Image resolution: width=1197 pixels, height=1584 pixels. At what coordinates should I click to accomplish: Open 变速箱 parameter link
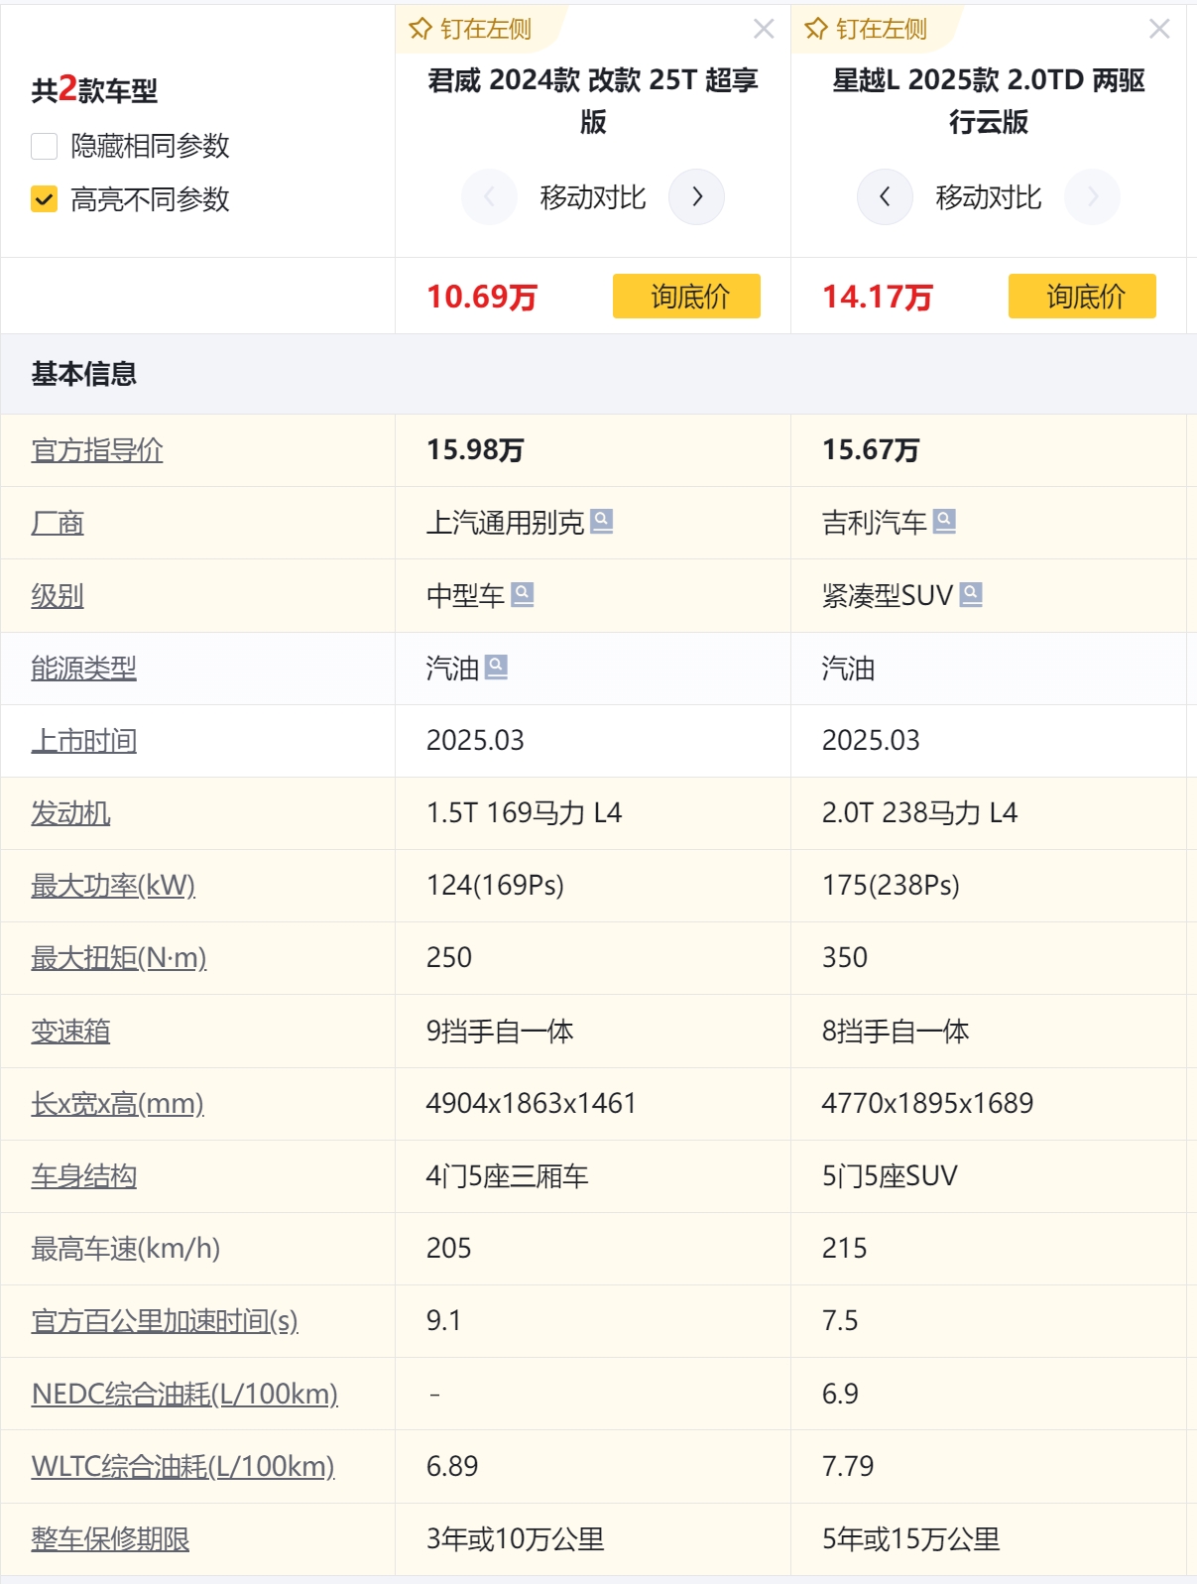coord(70,1032)
